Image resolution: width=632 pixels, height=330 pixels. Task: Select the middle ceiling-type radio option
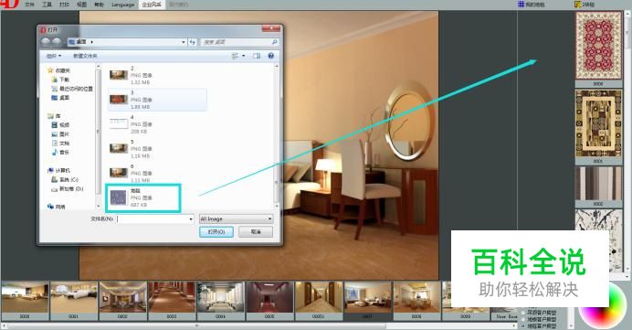point(523,319)
